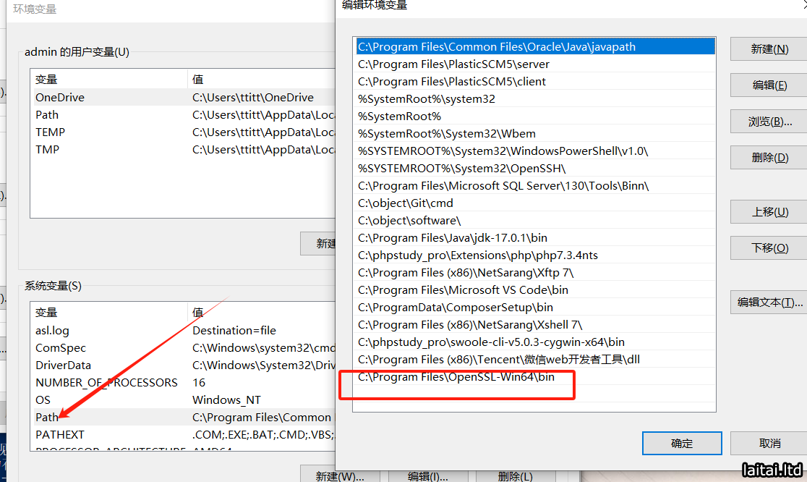Move entry up with 上移(U)
Image resolution: width=807 pixels, height=482 pixels.
(769, 212)
